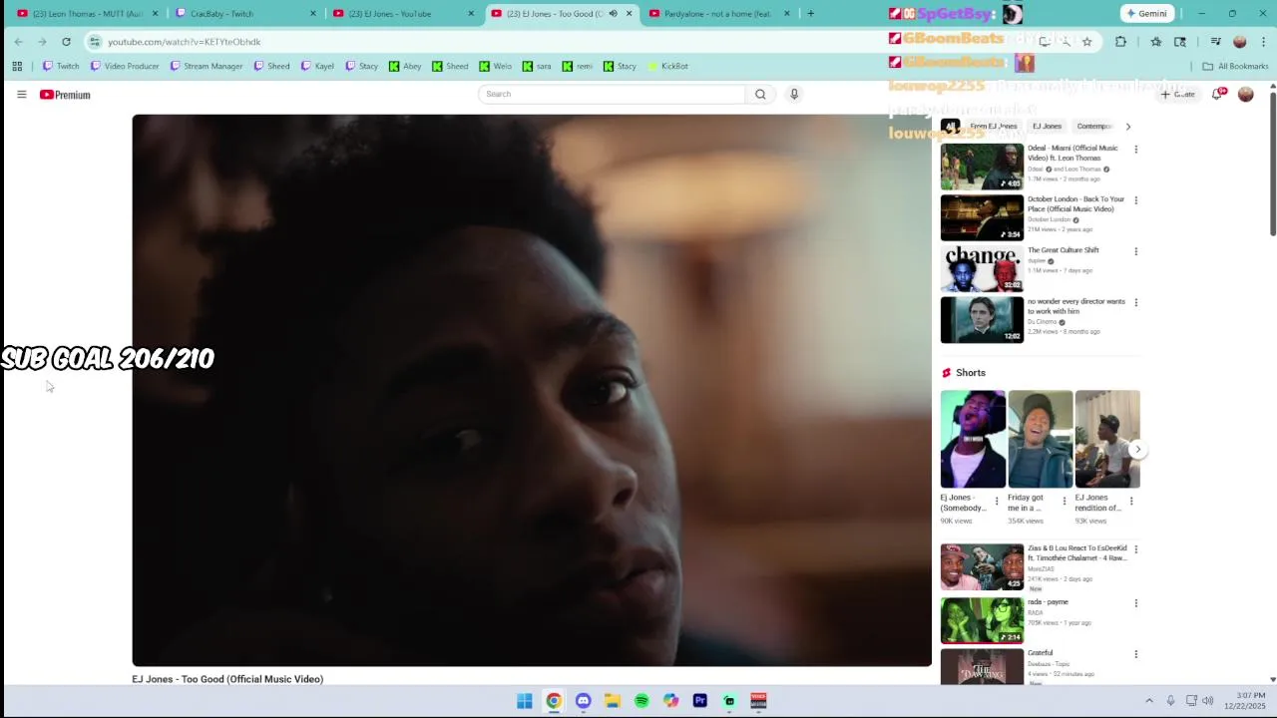Image resolution: width=1277 pixels, height=718 pixels.
Task: Switch to Pardyalone - not a home tab
Action: tap(720, 13)
